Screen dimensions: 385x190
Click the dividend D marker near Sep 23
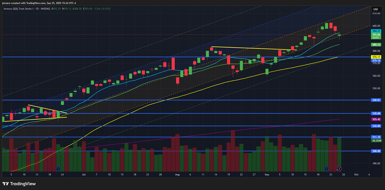(x=327, y=169)
